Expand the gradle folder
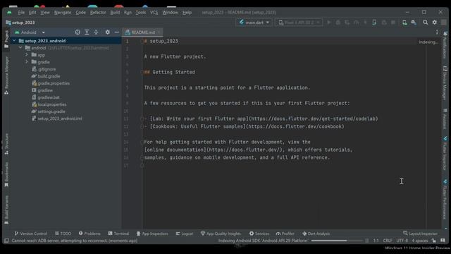Viewport: 451px width, 254px height. (27, 62)
